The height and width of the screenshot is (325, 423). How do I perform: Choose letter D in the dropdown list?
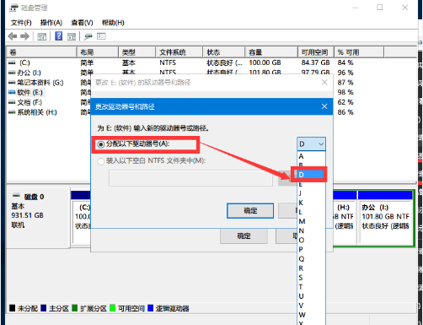point(310,175)
